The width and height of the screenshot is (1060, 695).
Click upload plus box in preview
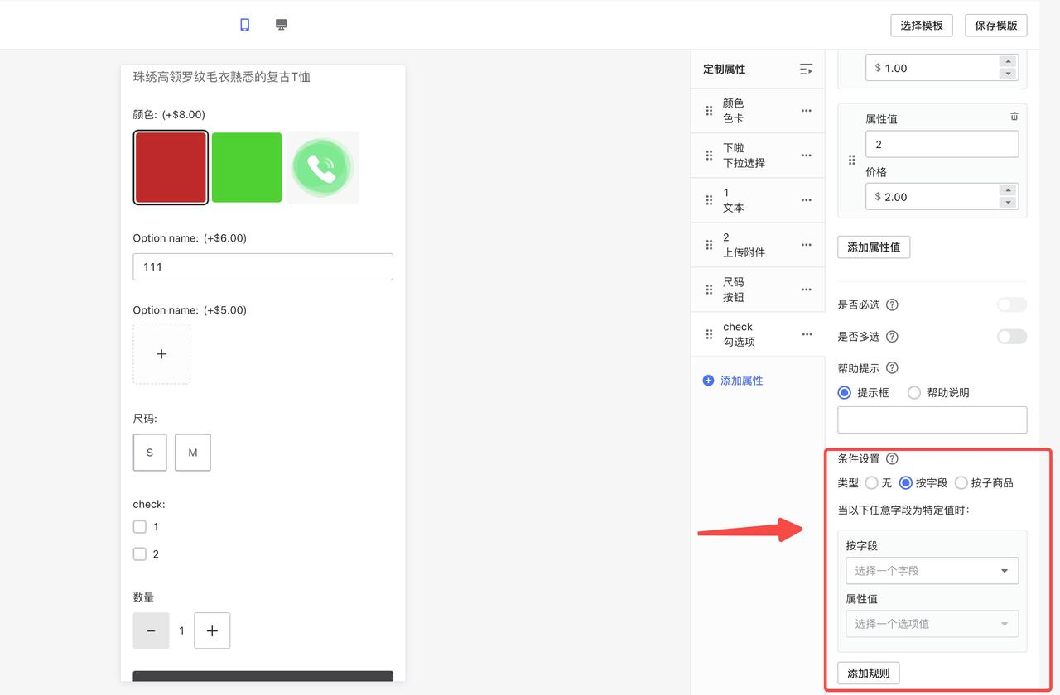[x=161, y=354]
